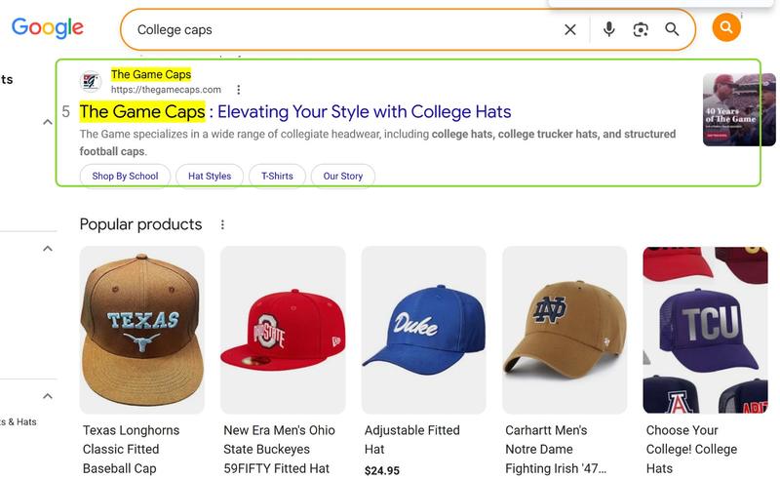Open the Hat Styles sitelink

210,176
